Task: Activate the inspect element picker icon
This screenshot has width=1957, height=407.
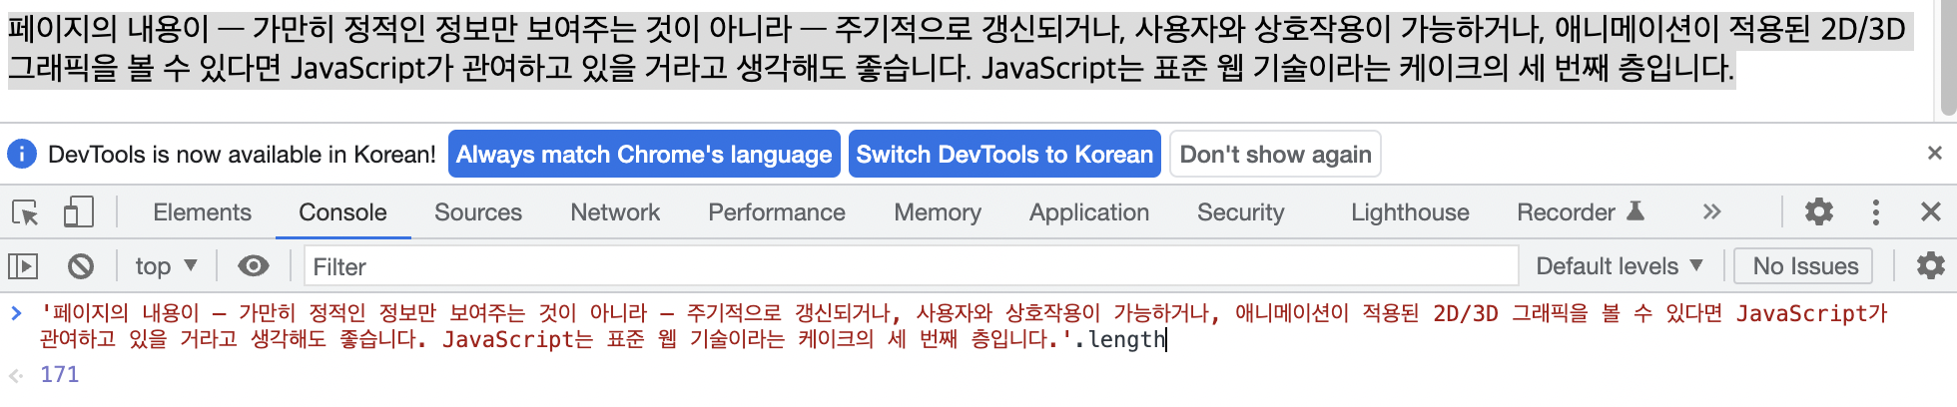Action: point(25,212)
